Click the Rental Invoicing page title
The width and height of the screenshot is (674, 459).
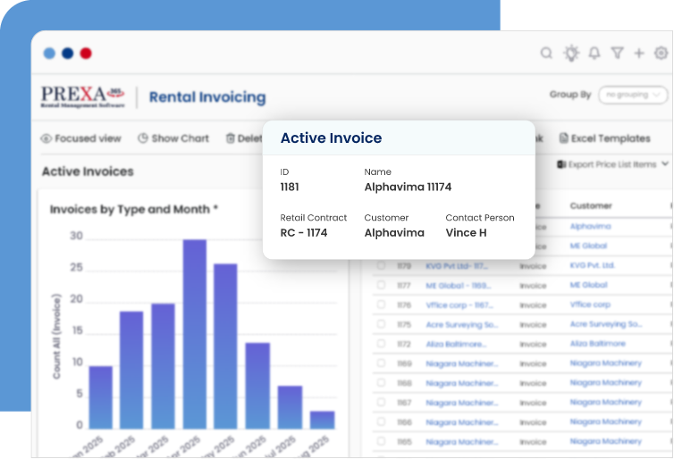tap(207, 97)
